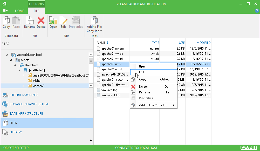Sort by the NAME column header
The image size is (260, 151).
[101, 43]
